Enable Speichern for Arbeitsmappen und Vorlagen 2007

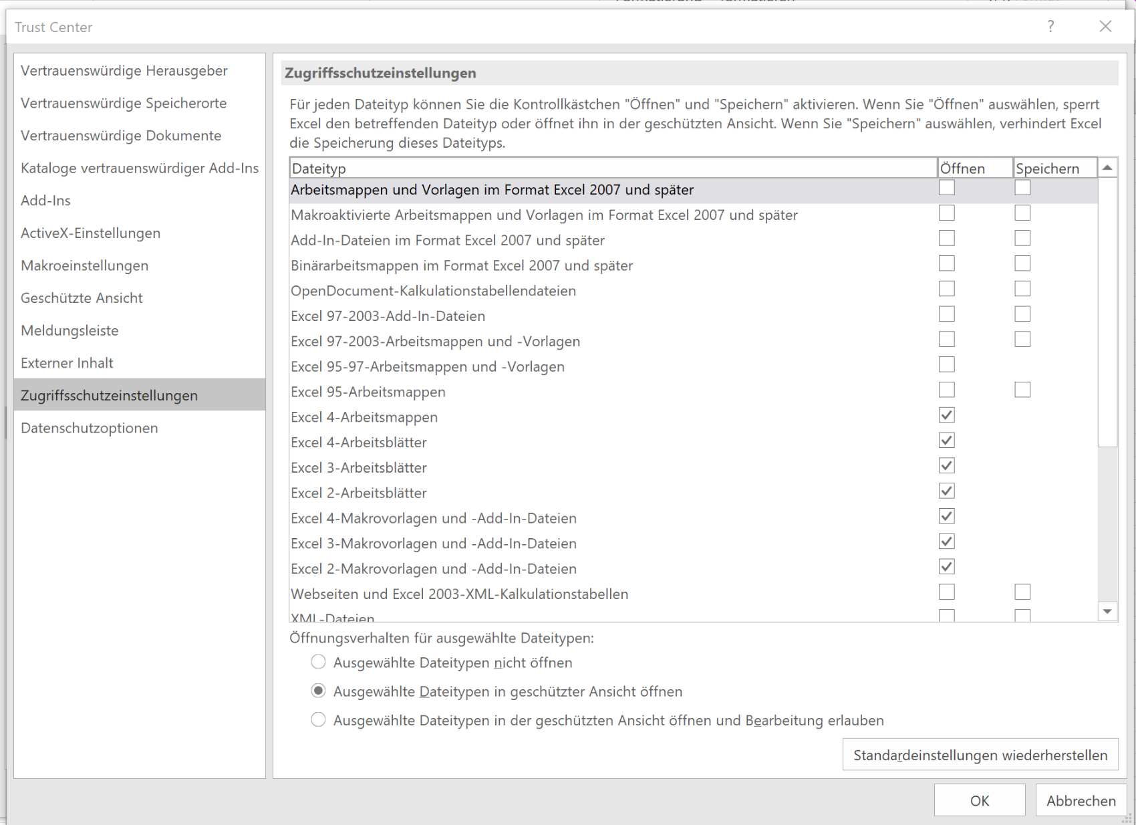(x=1022, y=188)
